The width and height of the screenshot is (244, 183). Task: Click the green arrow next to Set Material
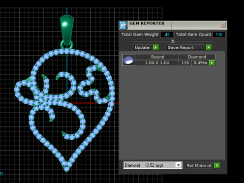(217, 165)
